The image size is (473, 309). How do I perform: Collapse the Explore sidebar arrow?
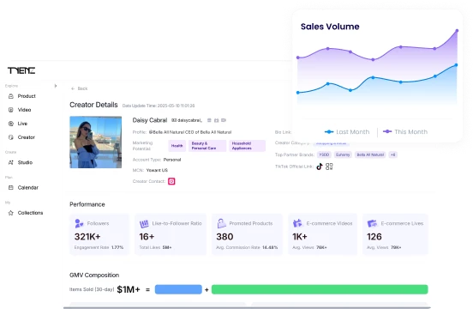point(56,86)
